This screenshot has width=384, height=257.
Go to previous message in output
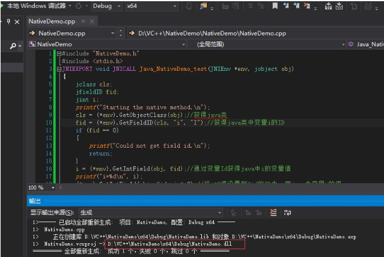[248, 213]
